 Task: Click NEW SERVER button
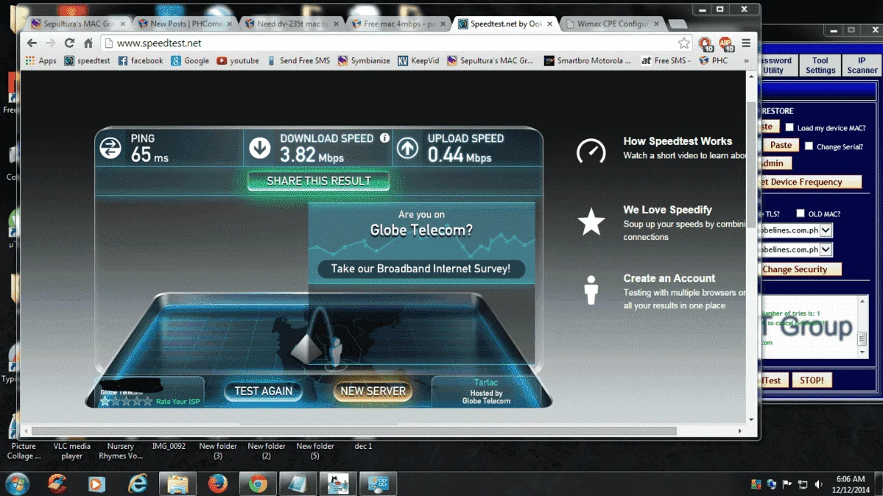coord(373,391)
